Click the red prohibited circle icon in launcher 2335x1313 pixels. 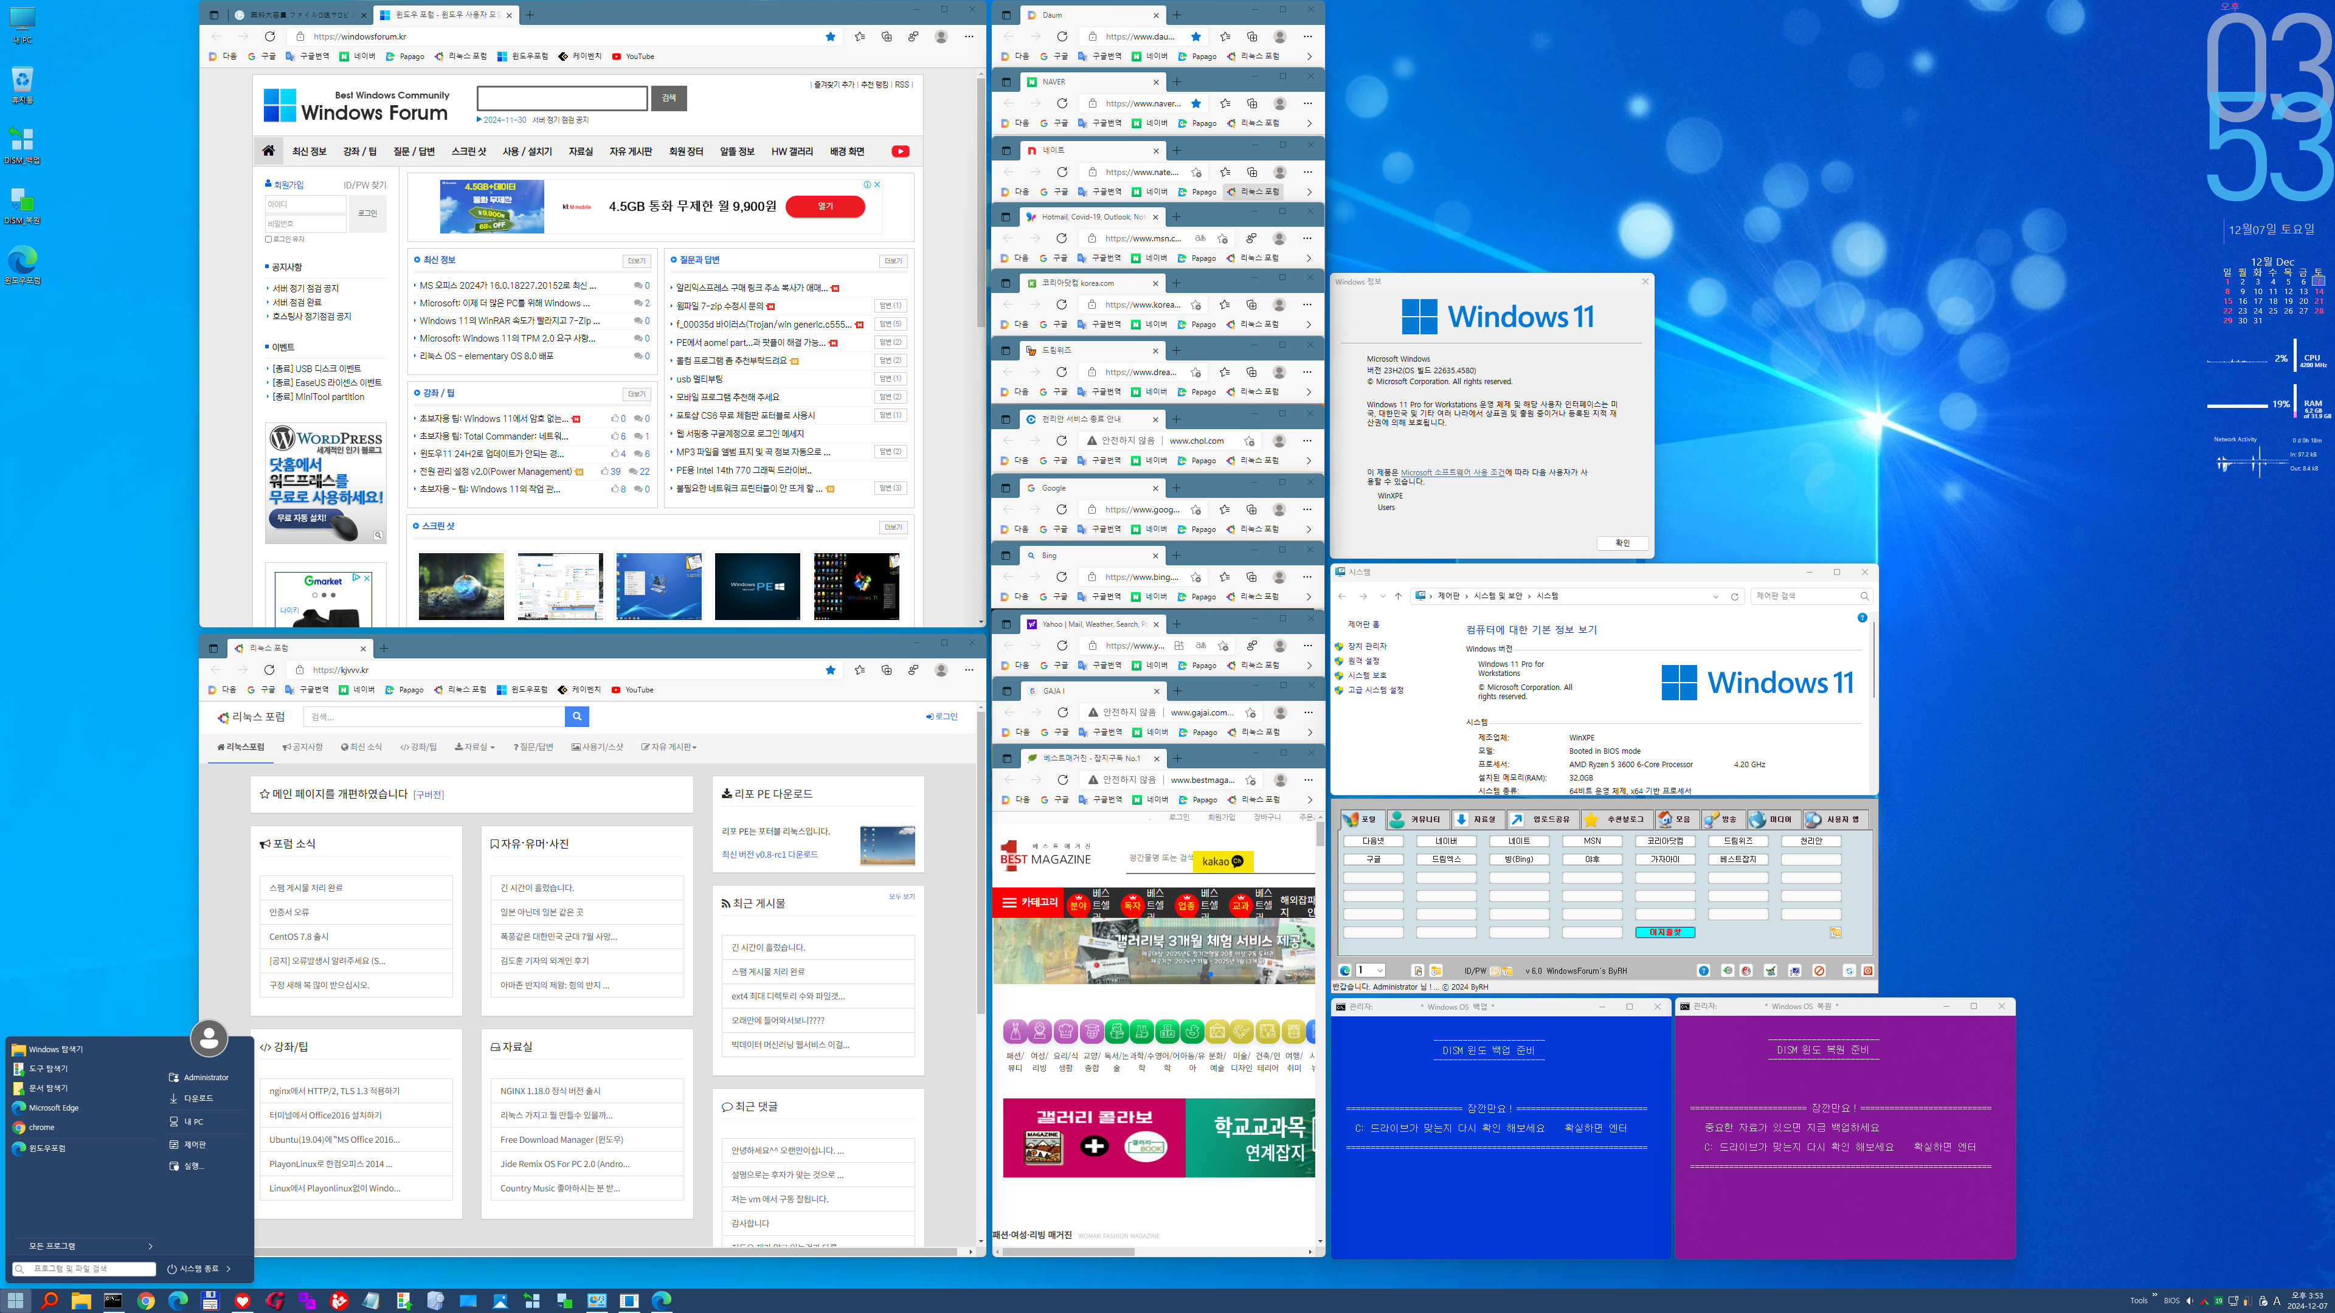coord(1818,971)
